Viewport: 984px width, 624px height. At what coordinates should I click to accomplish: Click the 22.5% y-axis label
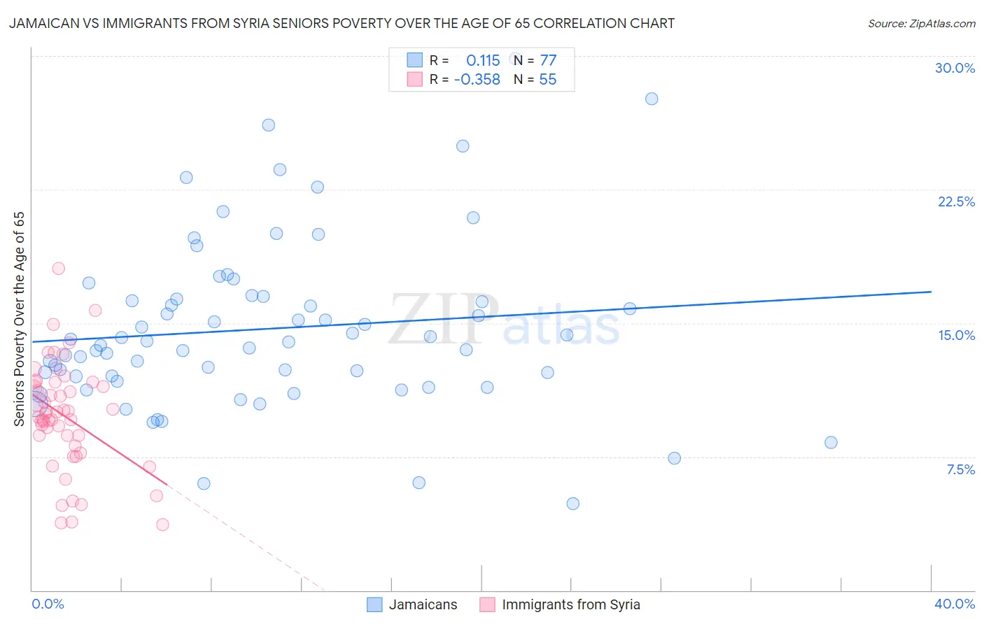coord(956,201)
